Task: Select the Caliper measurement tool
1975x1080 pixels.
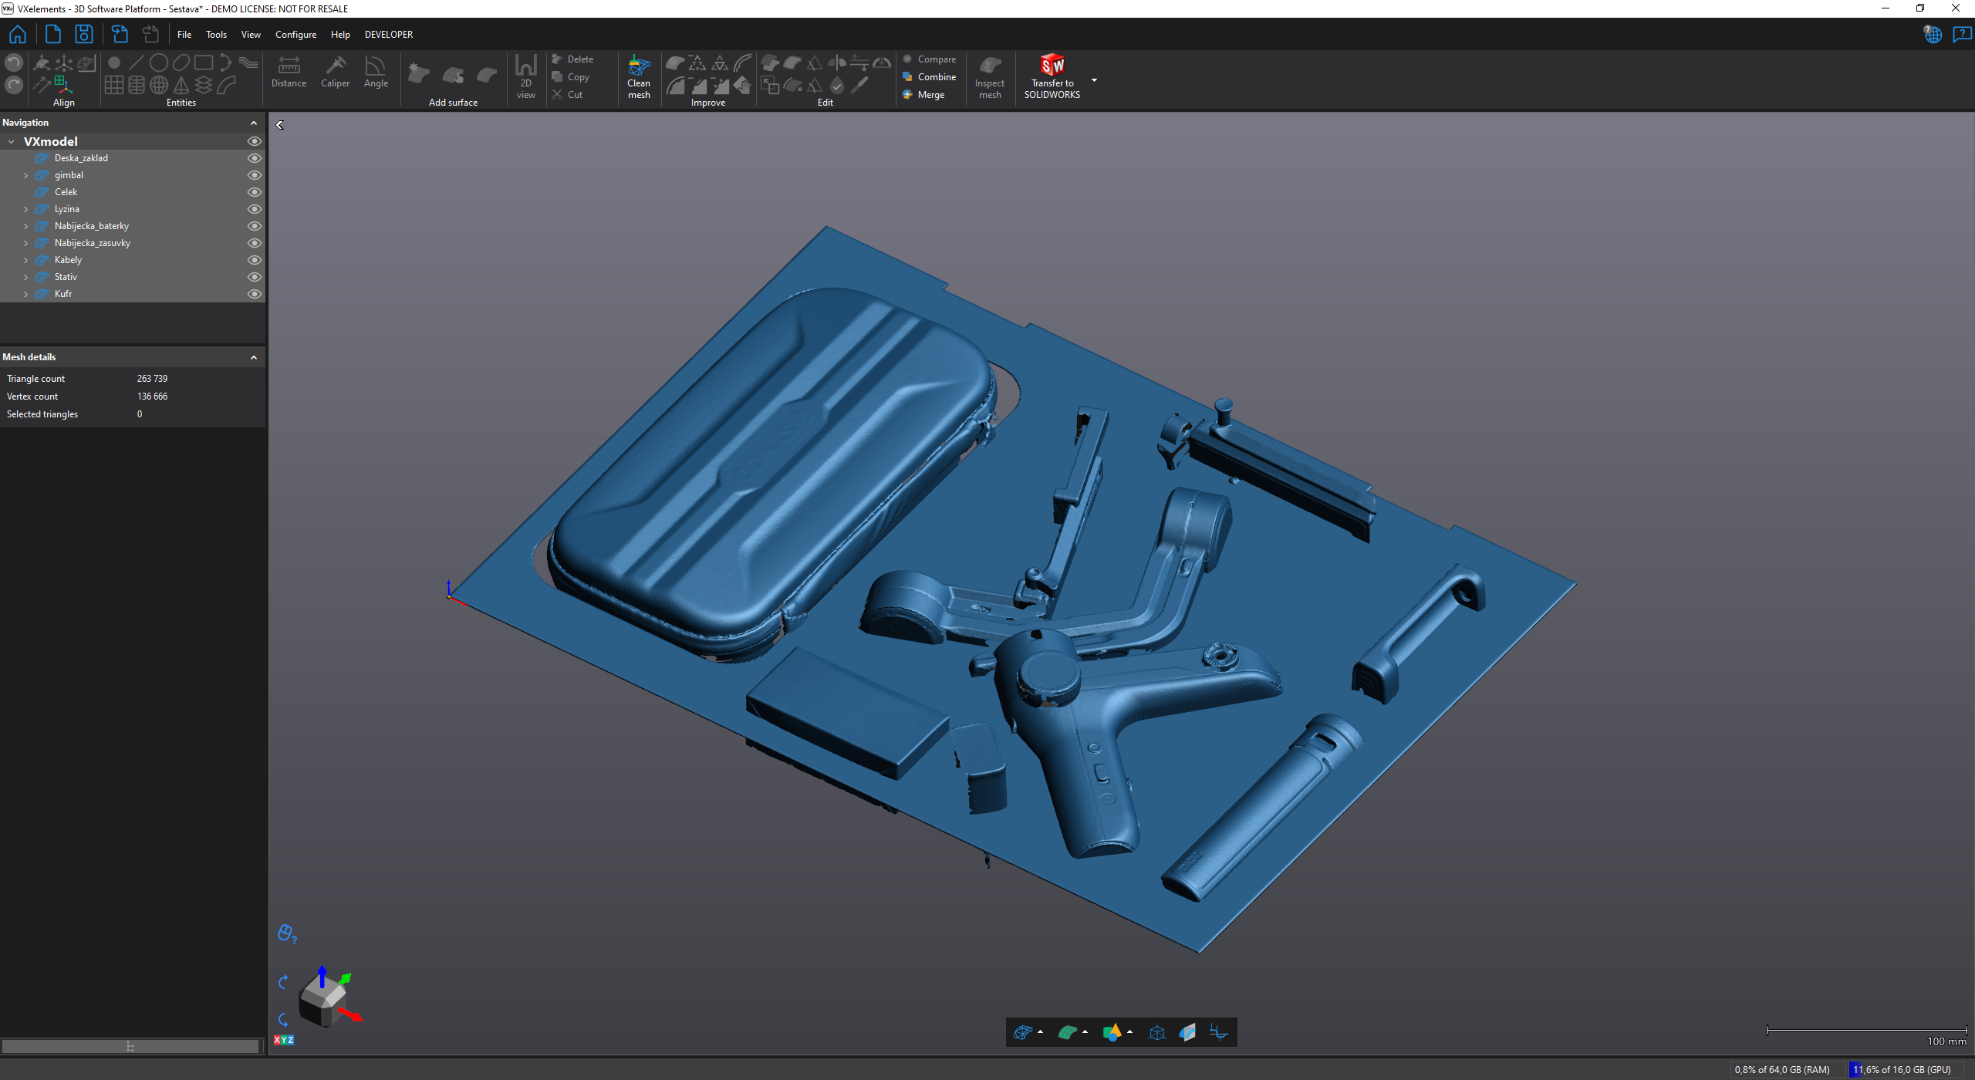Action: (335, 73)
